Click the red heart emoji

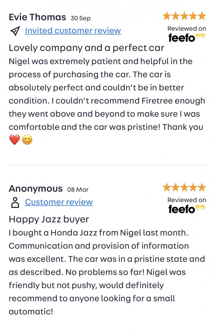[x=14, y=140]
